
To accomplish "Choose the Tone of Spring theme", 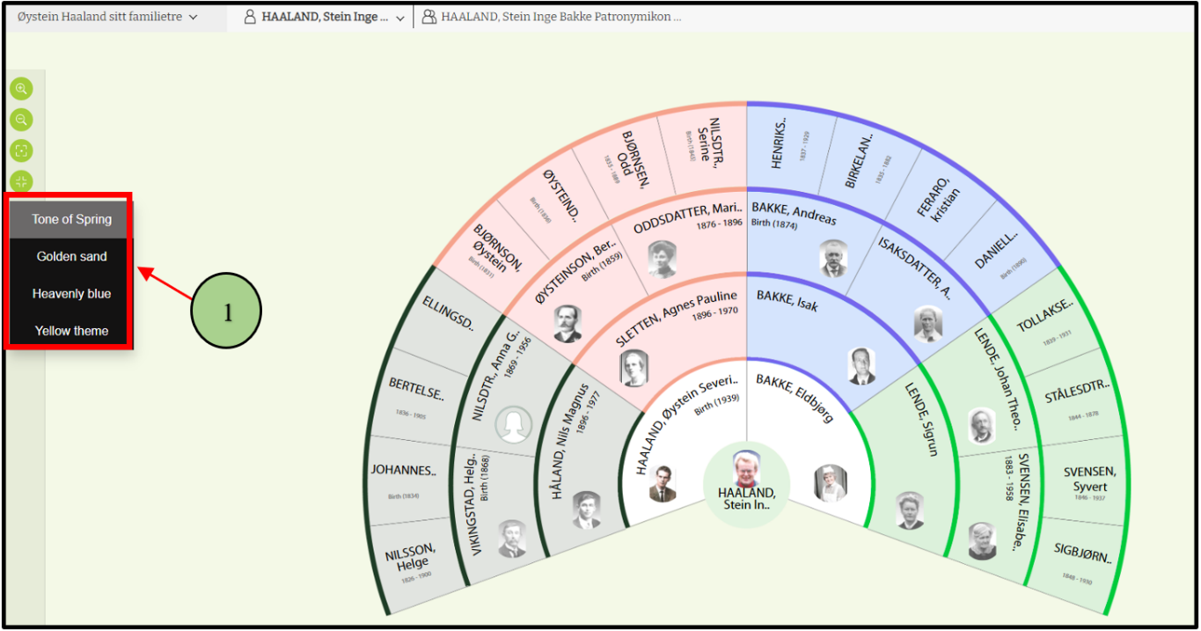I will coord(71,219).
